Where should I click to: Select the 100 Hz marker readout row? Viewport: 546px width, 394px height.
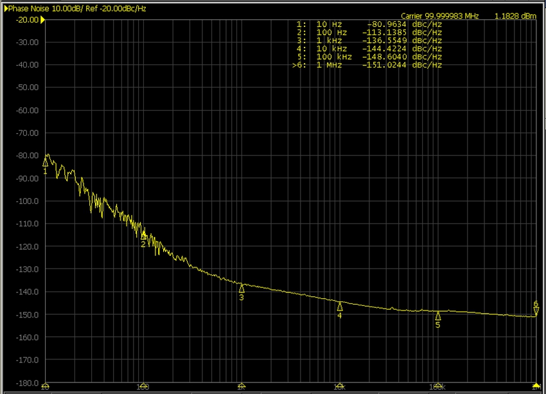point(369,32)
